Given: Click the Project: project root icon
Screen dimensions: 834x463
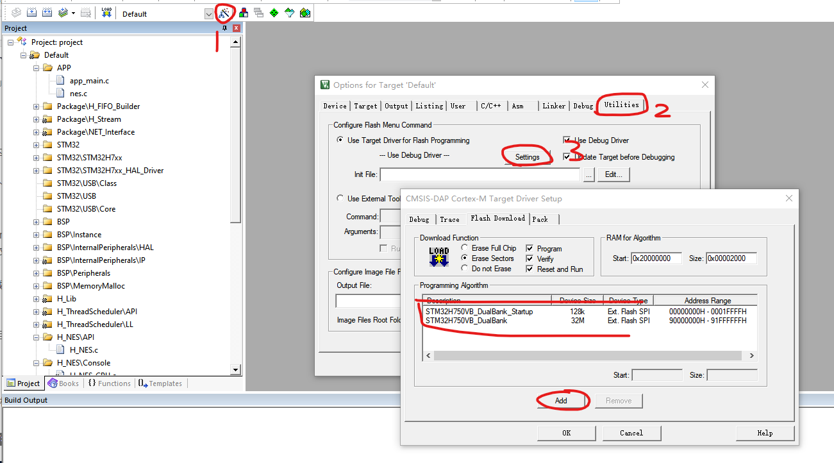Looking at the screenshot, I should [x=22, y=42].
